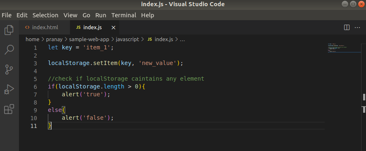The width and height of the screenshot is (366, 151).
Task: Click the minimap code preview
Action: coord(344,48)
